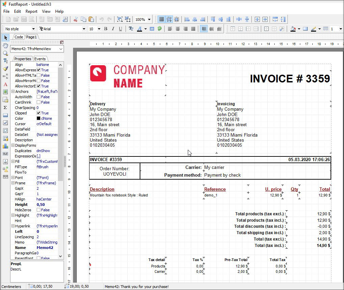Switch to the Code tab

pos(19,37)
